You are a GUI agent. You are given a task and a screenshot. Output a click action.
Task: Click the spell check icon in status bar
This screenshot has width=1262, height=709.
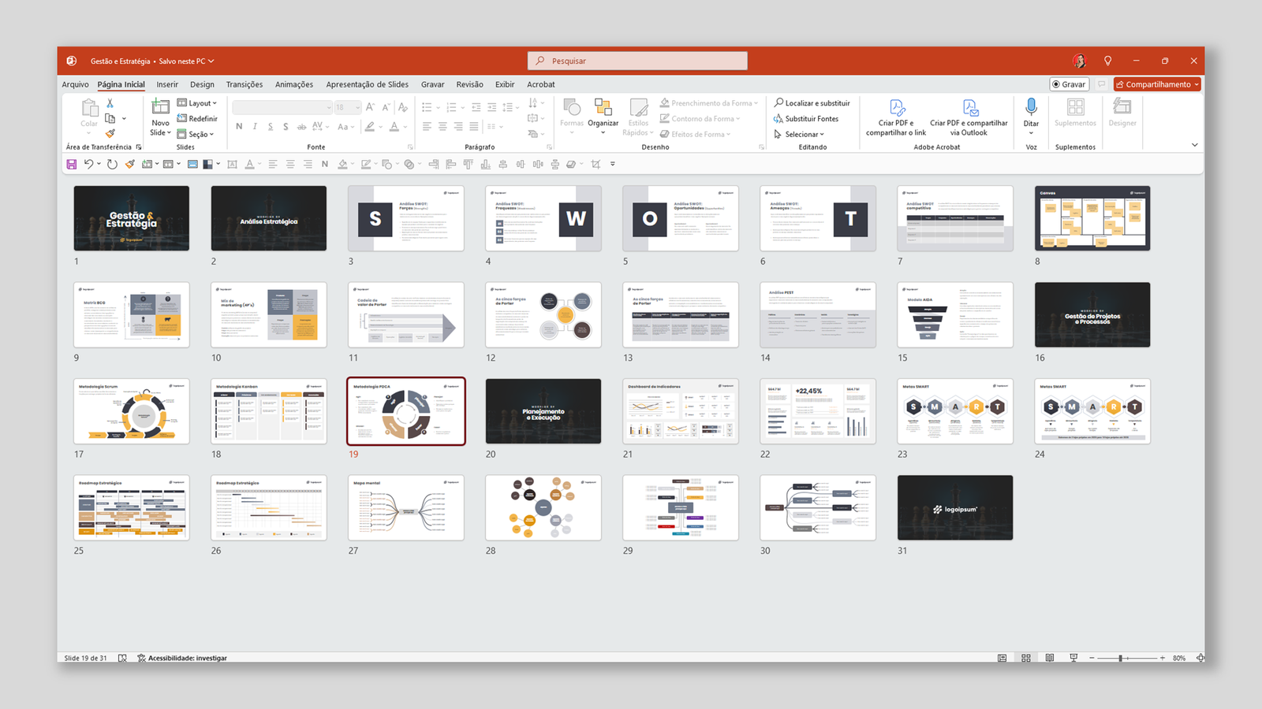tap(122, 658)
